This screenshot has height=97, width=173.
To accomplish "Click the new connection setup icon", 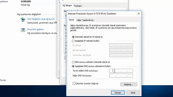I will 23,20.
